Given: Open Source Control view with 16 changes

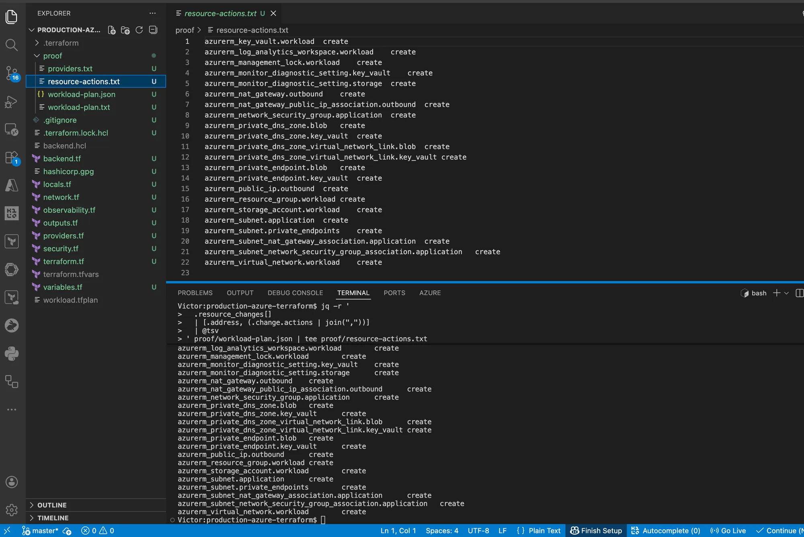Looking at the screenshot, I should [x=12, y=74].
